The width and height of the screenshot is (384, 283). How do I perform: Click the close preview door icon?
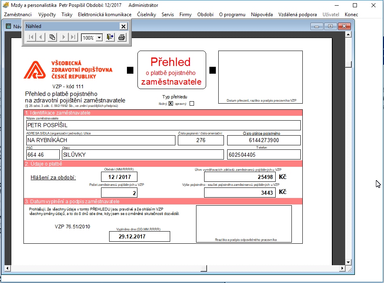click(110, 37)
